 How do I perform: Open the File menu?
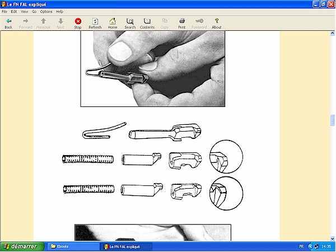click(4, 12)
